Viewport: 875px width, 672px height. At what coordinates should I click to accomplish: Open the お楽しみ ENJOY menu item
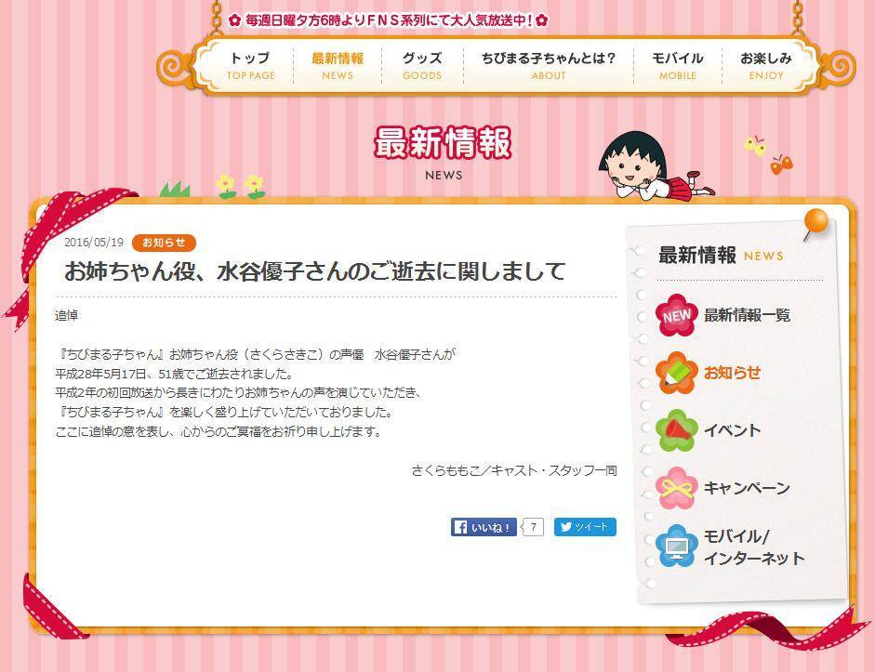(766, 66)
